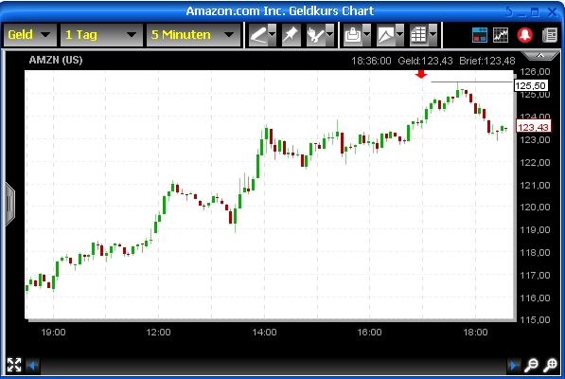This screenshot has width=565, height=379.
Task: Click the table grid view icon
Action: 419,35
